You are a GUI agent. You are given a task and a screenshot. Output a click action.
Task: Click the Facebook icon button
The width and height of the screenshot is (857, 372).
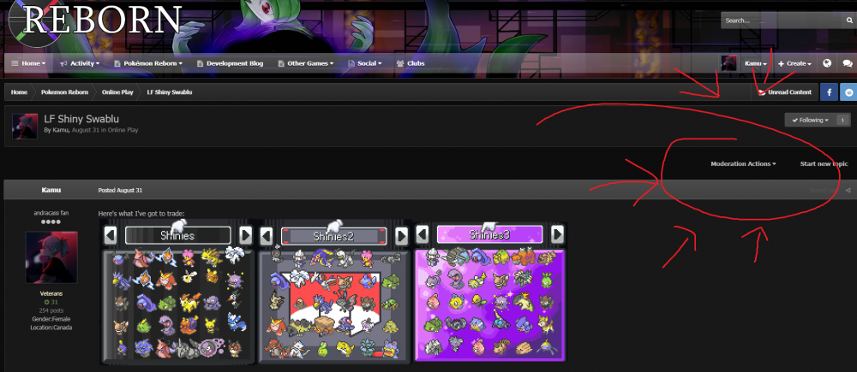tap(829, 92)
